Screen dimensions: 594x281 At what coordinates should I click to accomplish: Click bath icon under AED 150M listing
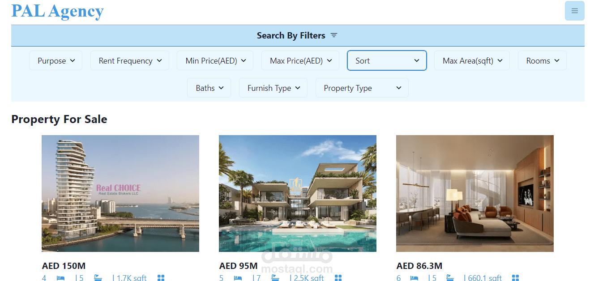[98, 278]
